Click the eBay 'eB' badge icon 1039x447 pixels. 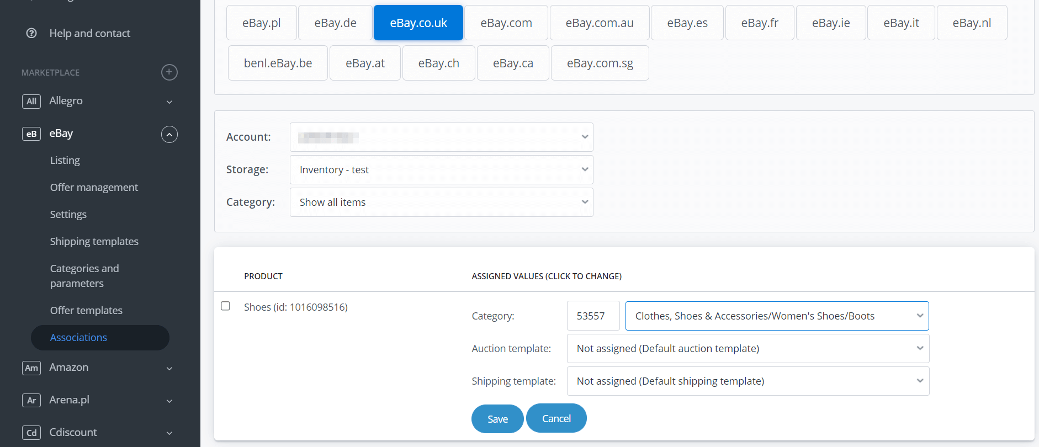pos(31,134)
